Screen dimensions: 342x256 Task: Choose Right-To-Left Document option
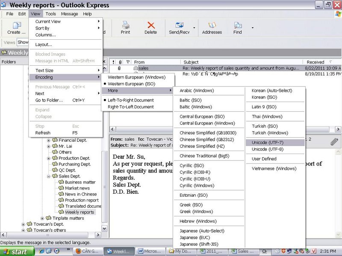click(x=130, y=107)
